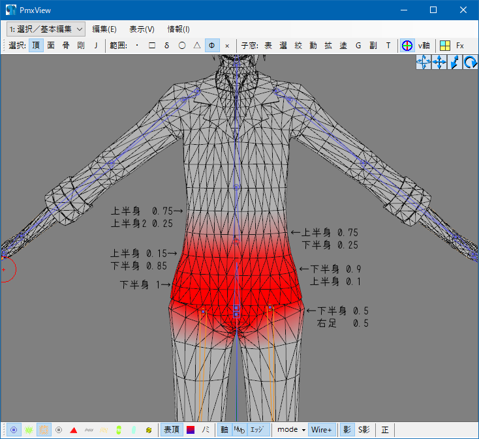This screenshot has height=439, width=479.
Task: Toggle the circular axis manipulator icon
Action: pos(407,46)
